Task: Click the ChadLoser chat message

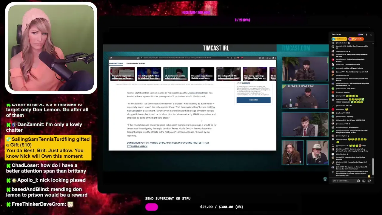Action: (46, 168)
